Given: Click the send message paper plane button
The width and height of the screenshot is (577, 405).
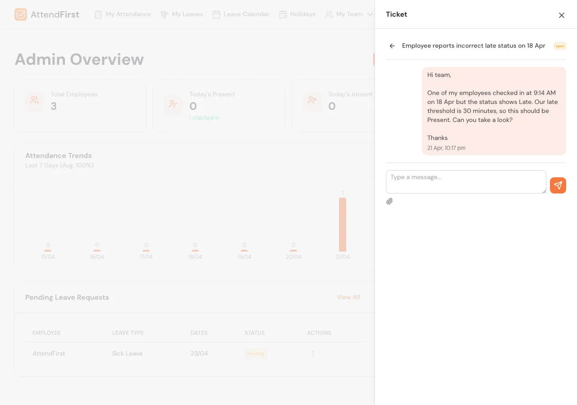Looking at the screenshot, I should (x=558, y=185).
